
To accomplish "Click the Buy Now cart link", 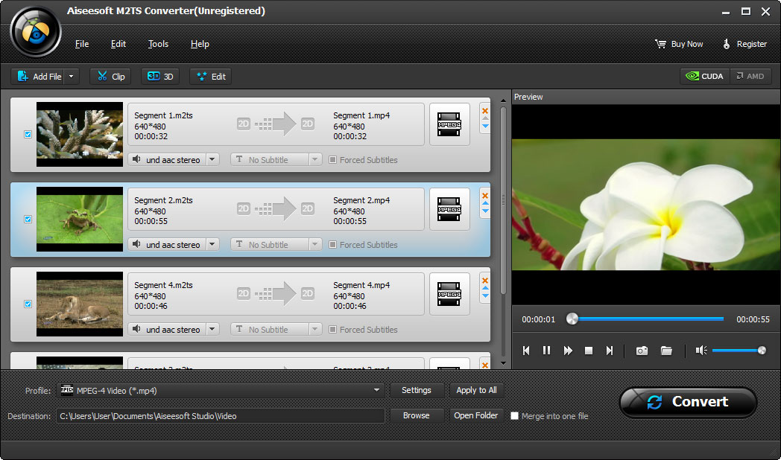I will (679, 44).
